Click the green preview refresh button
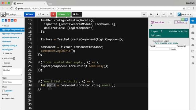196x110 pixels. coord(183,20)
